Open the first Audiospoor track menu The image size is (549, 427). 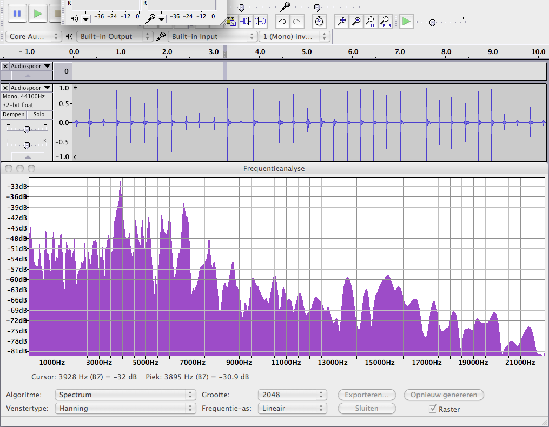point(31,66)
